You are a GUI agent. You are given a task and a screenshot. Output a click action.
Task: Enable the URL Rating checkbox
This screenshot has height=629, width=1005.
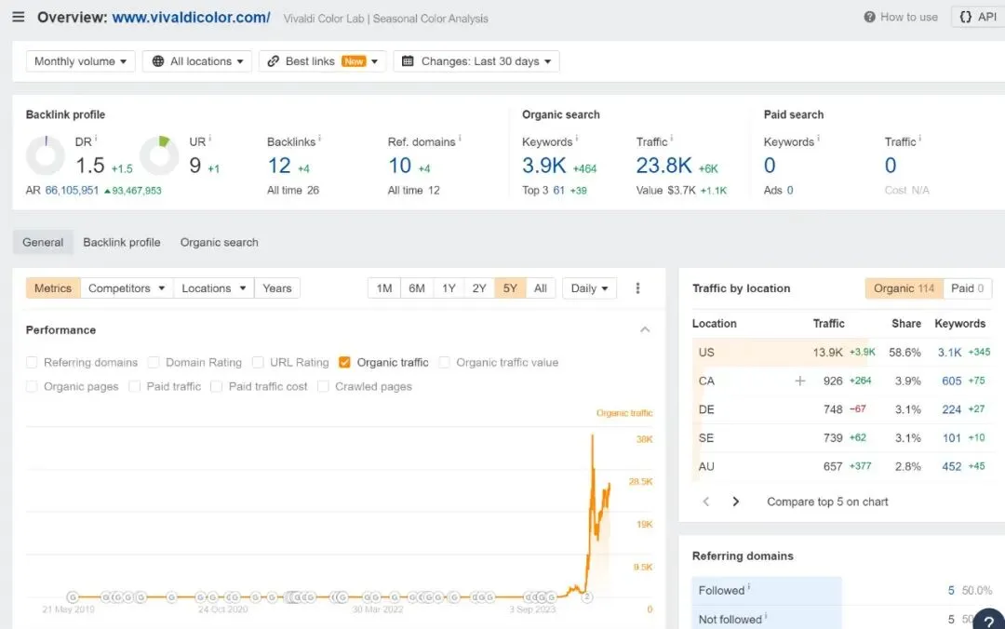(258, 362)
